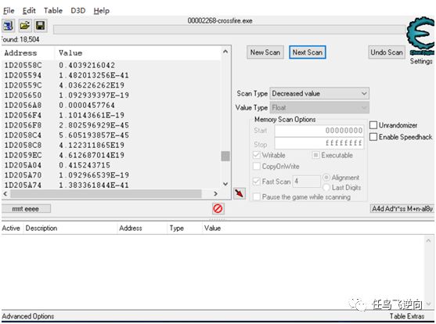Select result row 1D20559C

click(x=111, y=85)
